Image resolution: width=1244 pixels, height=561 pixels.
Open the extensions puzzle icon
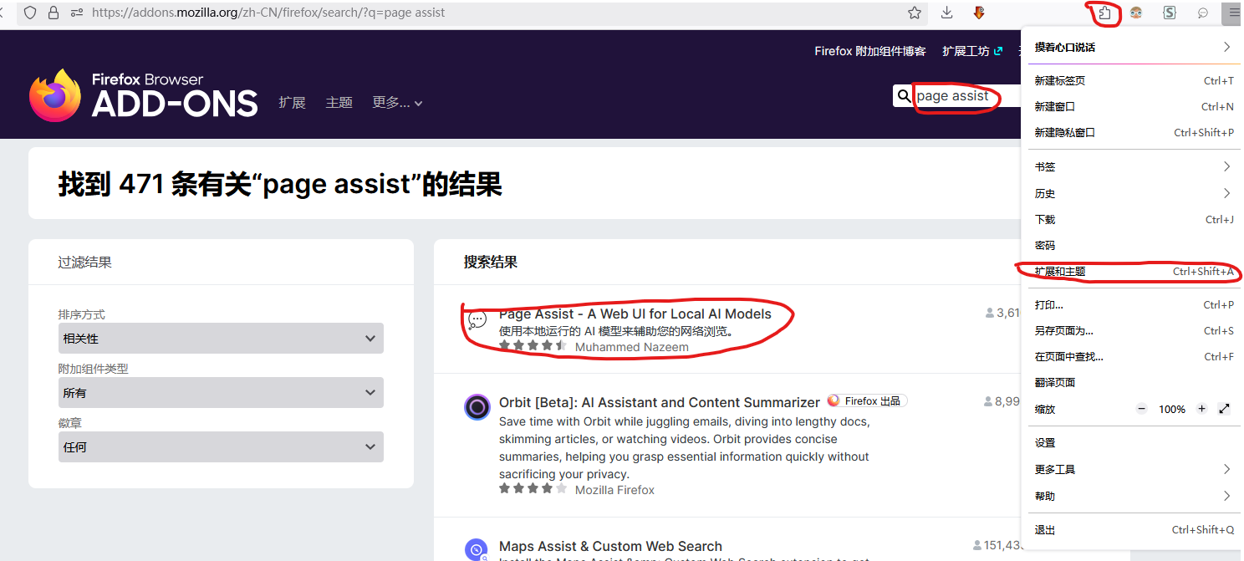(1104, 13)
